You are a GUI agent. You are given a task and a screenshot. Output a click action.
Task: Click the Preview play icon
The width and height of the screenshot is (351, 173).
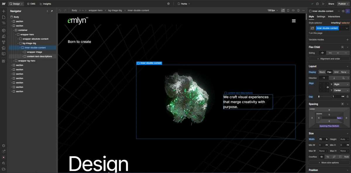[x=323, y=4]
